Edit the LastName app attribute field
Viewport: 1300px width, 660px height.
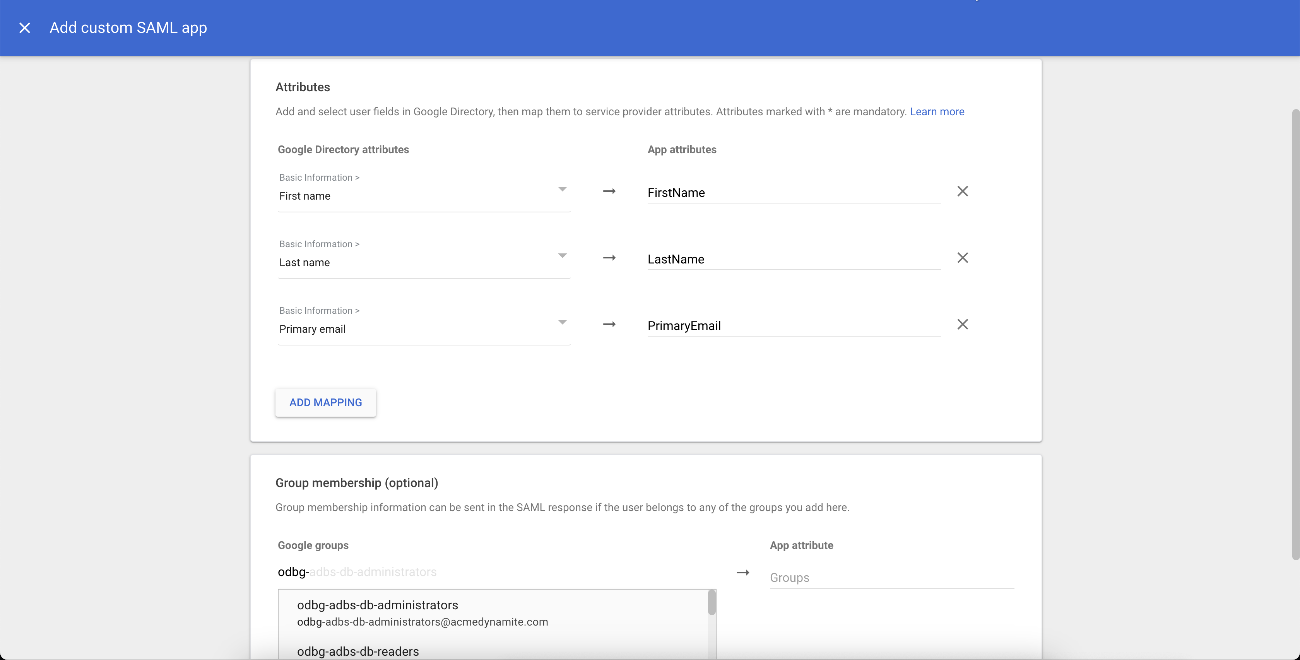click(792, 259)
